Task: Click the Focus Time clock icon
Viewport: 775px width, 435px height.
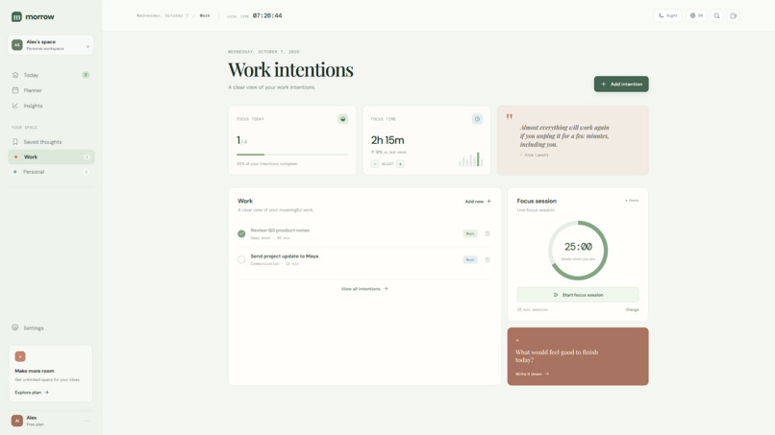Action: [477, 119]
